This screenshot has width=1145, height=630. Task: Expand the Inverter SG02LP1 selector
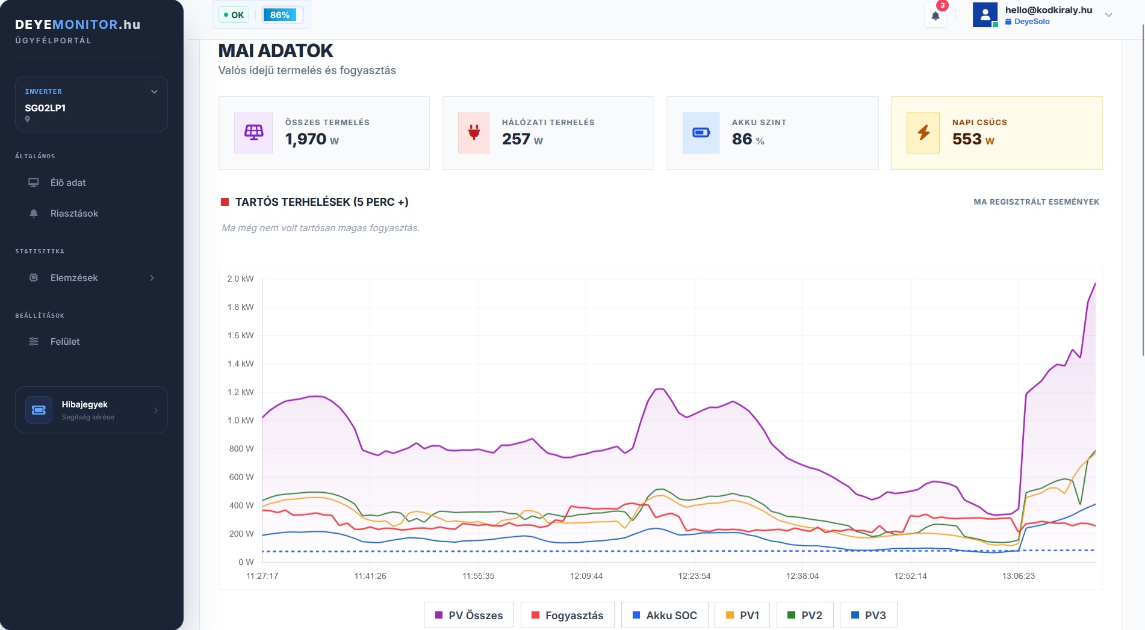click(92, 104)
